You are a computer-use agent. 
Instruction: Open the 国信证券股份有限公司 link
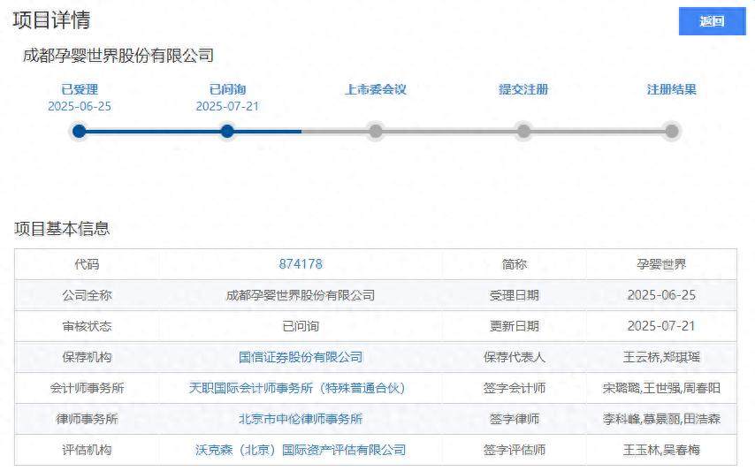301,357
